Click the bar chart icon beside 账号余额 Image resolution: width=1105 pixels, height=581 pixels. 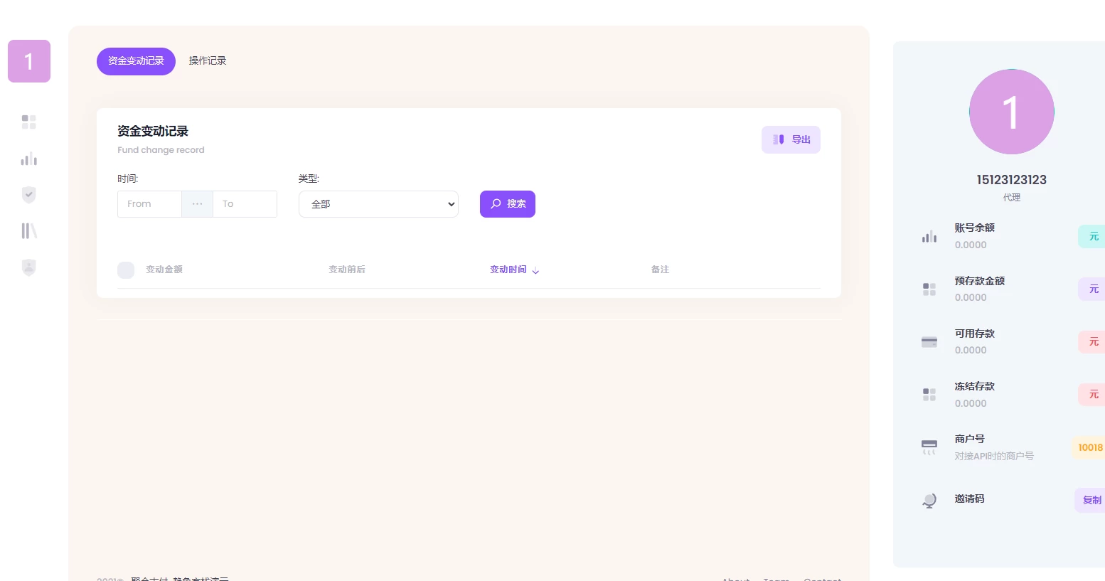[929, 236]
